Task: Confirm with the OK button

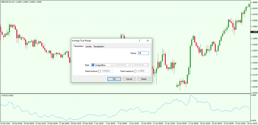Action: [114, 79]
